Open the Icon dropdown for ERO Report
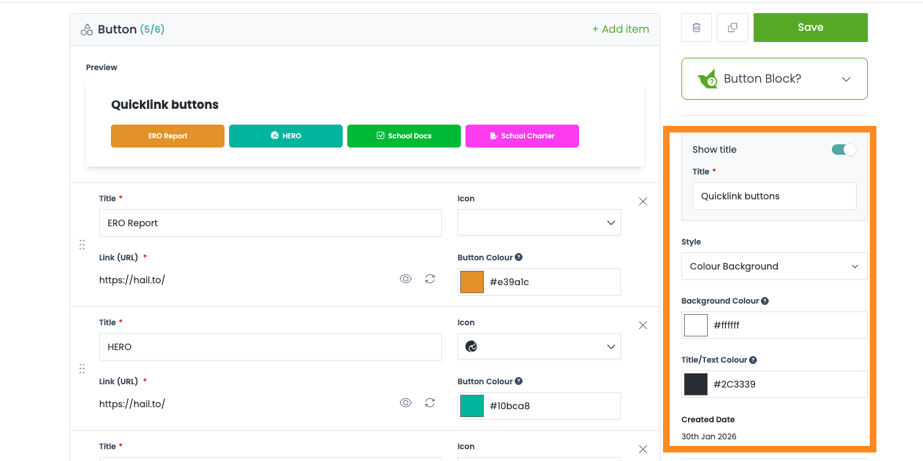 coord(539,223)
